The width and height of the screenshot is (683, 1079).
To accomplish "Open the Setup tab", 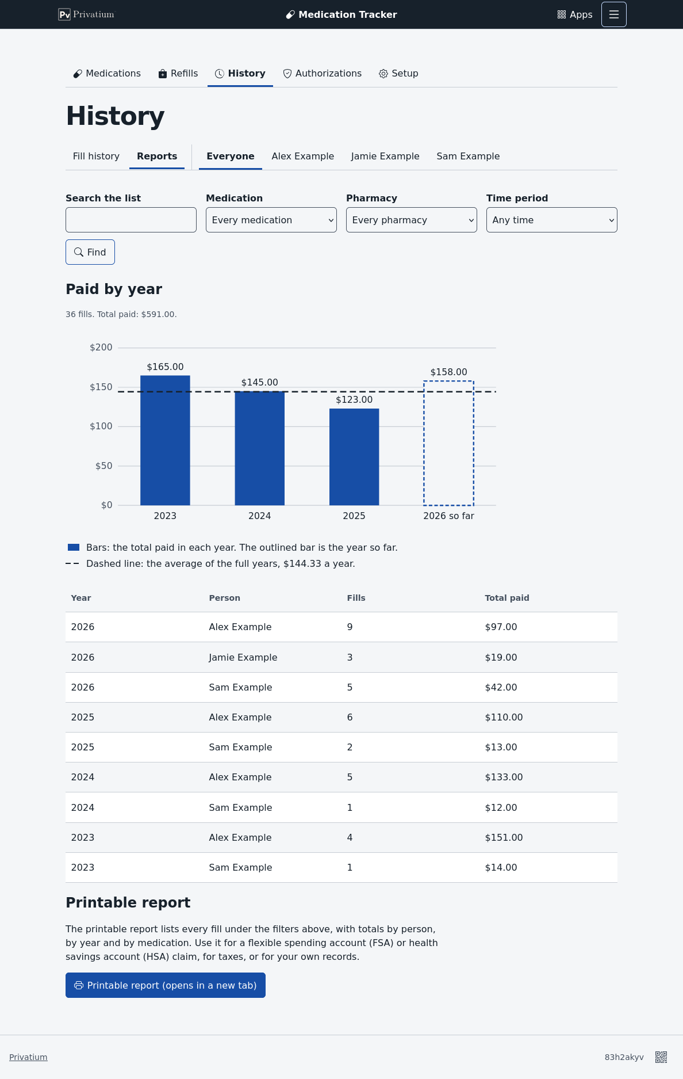I will (398, 74).
